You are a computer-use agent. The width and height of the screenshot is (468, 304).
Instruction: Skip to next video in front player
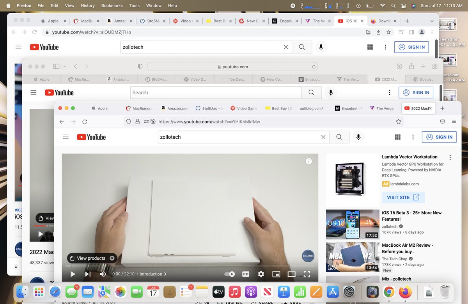coord(88,274)
